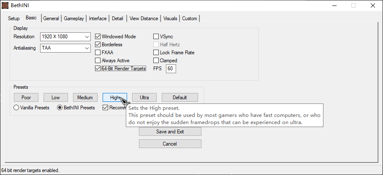383x175 pixels.
Task: Click the BethINI app icon in title bar
Action: (x=5, y=6)
